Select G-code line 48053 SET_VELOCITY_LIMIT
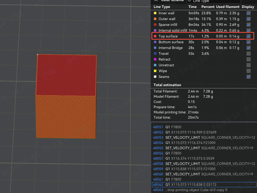This screenshot has height=193, width=257. tap(204, 137)
